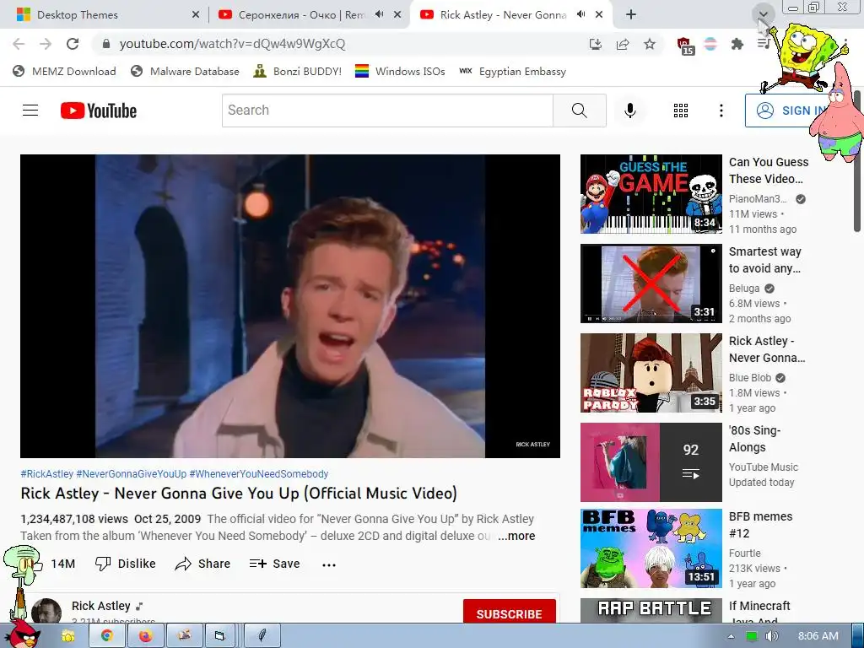Viewport: 864px width, 648px height.
Task: Reload the page
Action: (73, 44)
